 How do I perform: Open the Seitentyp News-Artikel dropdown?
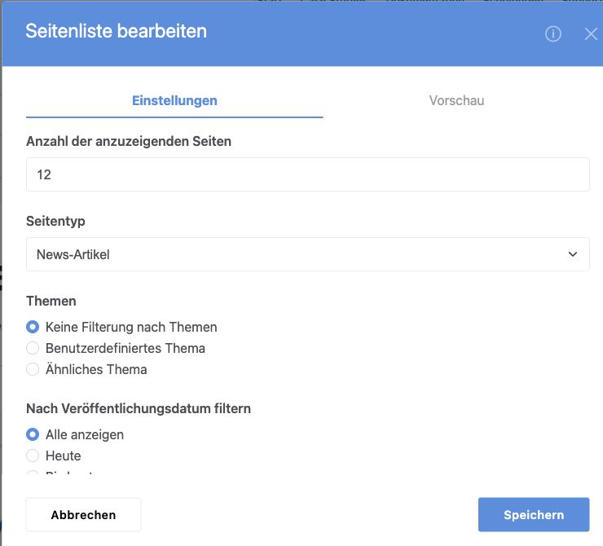pos(308,254)
